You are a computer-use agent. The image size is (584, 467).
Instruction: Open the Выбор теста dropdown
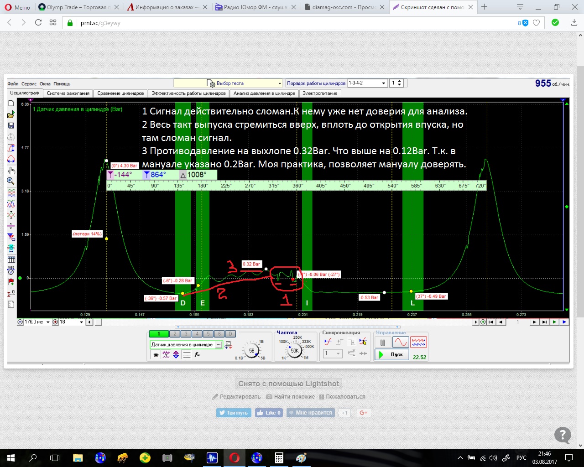coord(228,83)
